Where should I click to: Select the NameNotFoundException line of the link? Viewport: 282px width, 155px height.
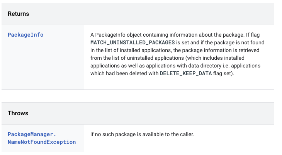coord(42,142)
